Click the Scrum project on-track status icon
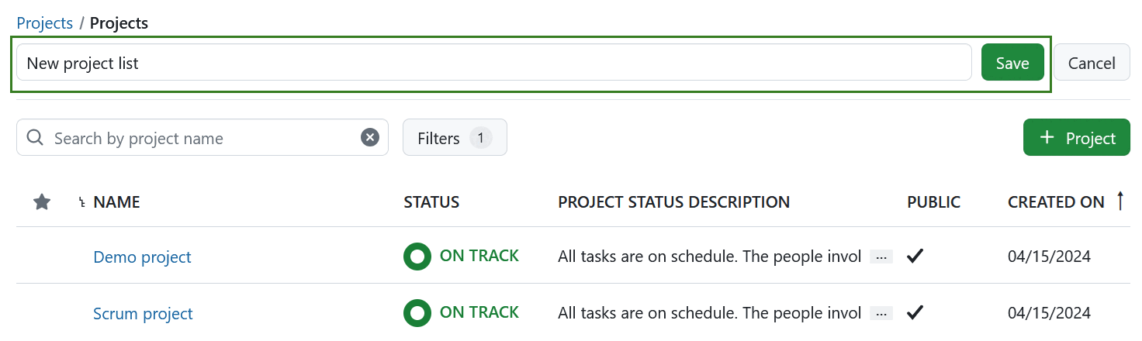The width and height of the screenshot is (1142, 341). click(x=417, y=313)
